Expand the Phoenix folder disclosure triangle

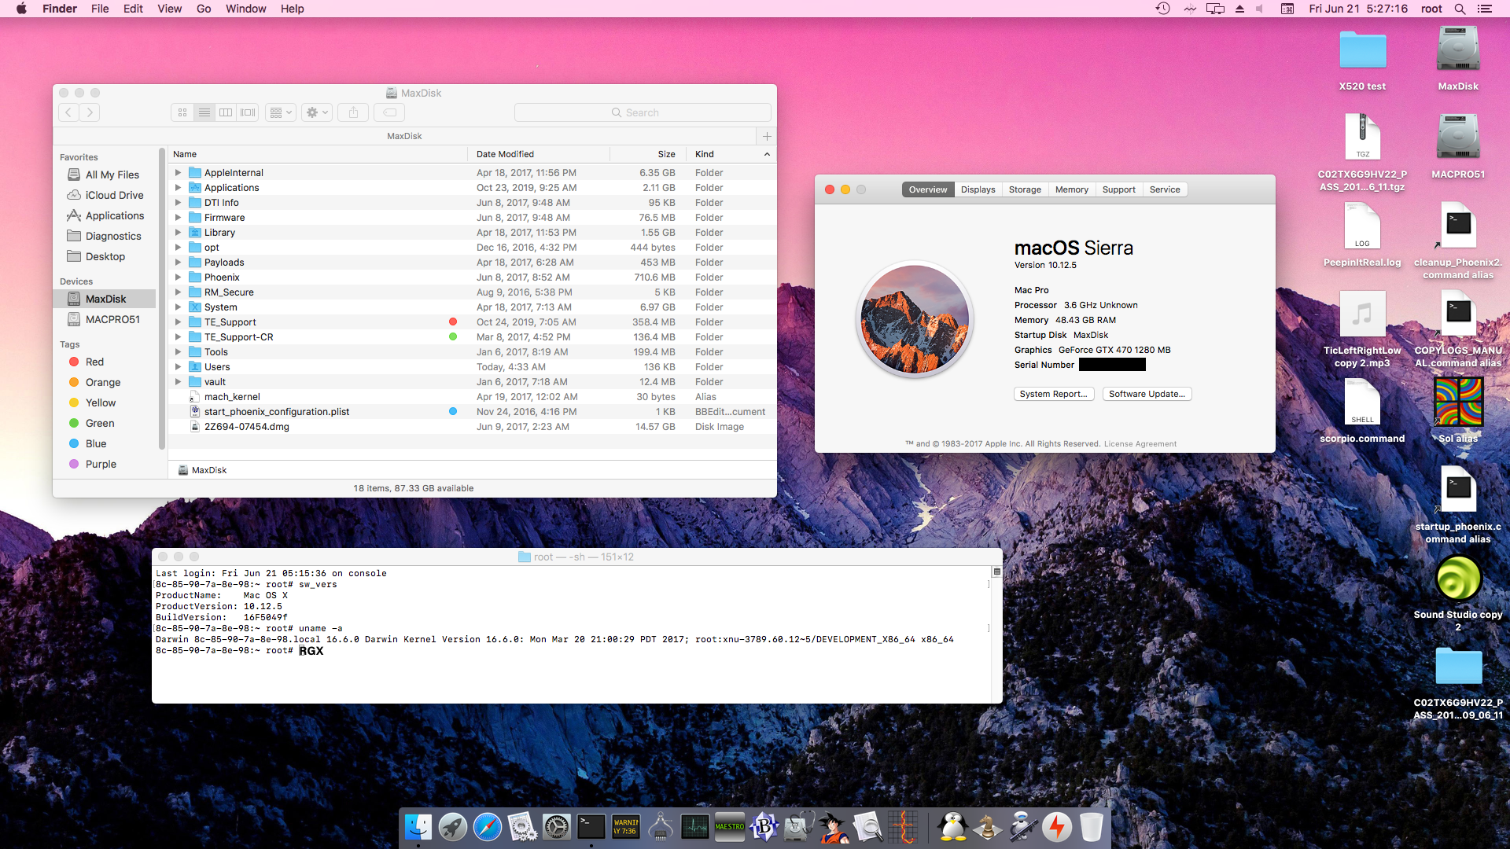click(178, 277)
